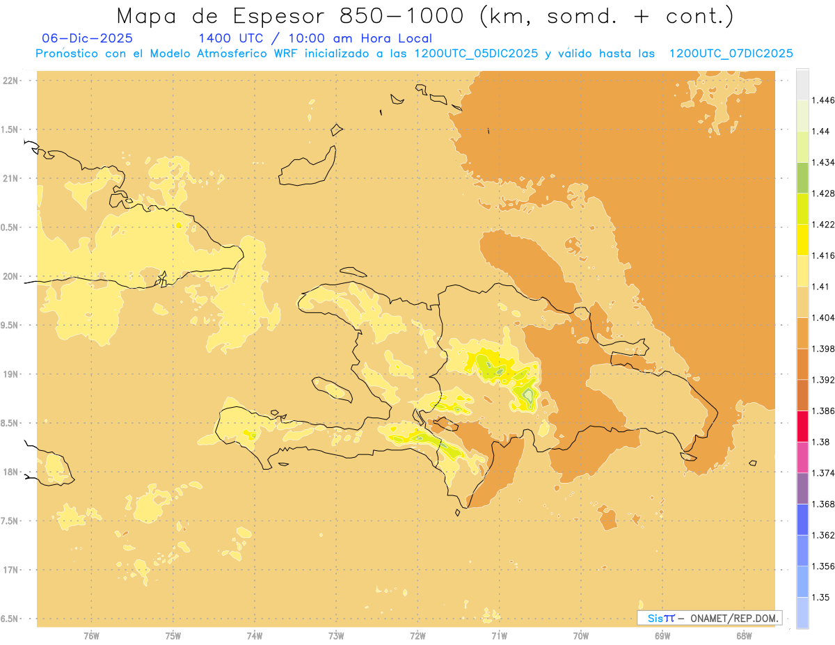Screen dimensions: 835x645
Task: Click the legend value 1.446
Action: click(x=824, y=100)
